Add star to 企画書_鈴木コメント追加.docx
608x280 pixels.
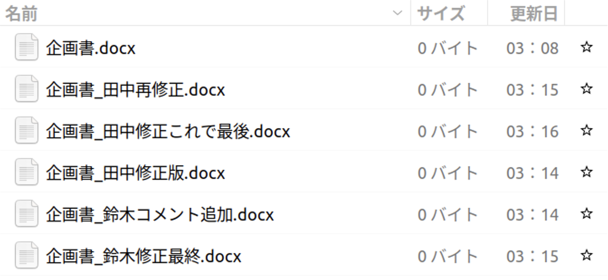pos(587,214)
